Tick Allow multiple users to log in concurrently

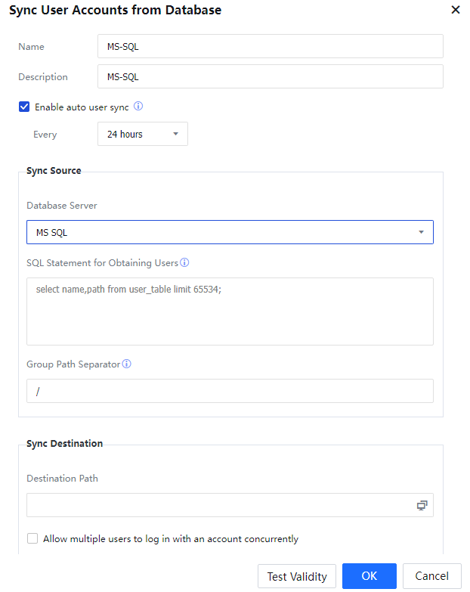click(32, 539)
